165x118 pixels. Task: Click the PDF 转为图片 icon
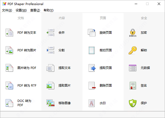9,50
